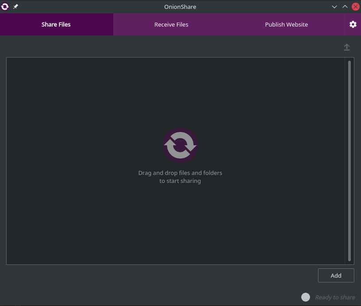Click the grey status indicator circle
This screenshot has width=361, height=306.
tap(306, 297)
